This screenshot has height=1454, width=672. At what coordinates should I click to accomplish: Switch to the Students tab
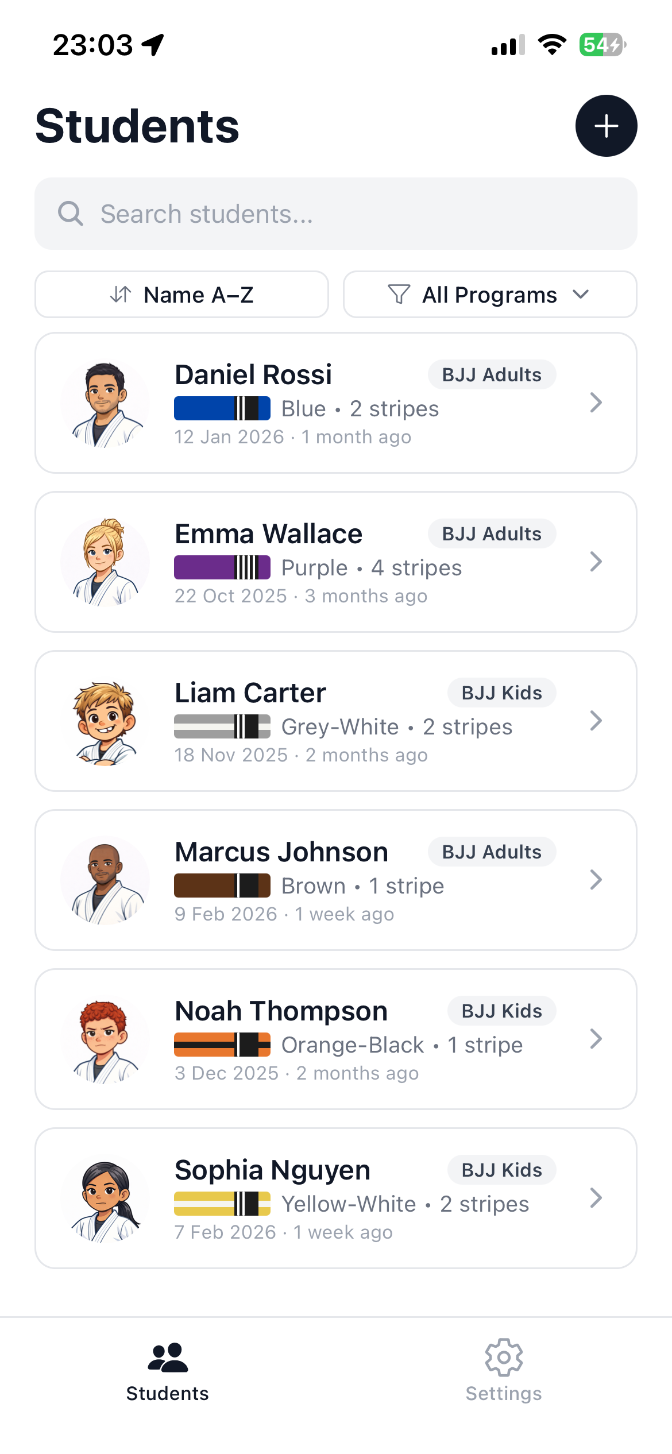point(167,1370)
